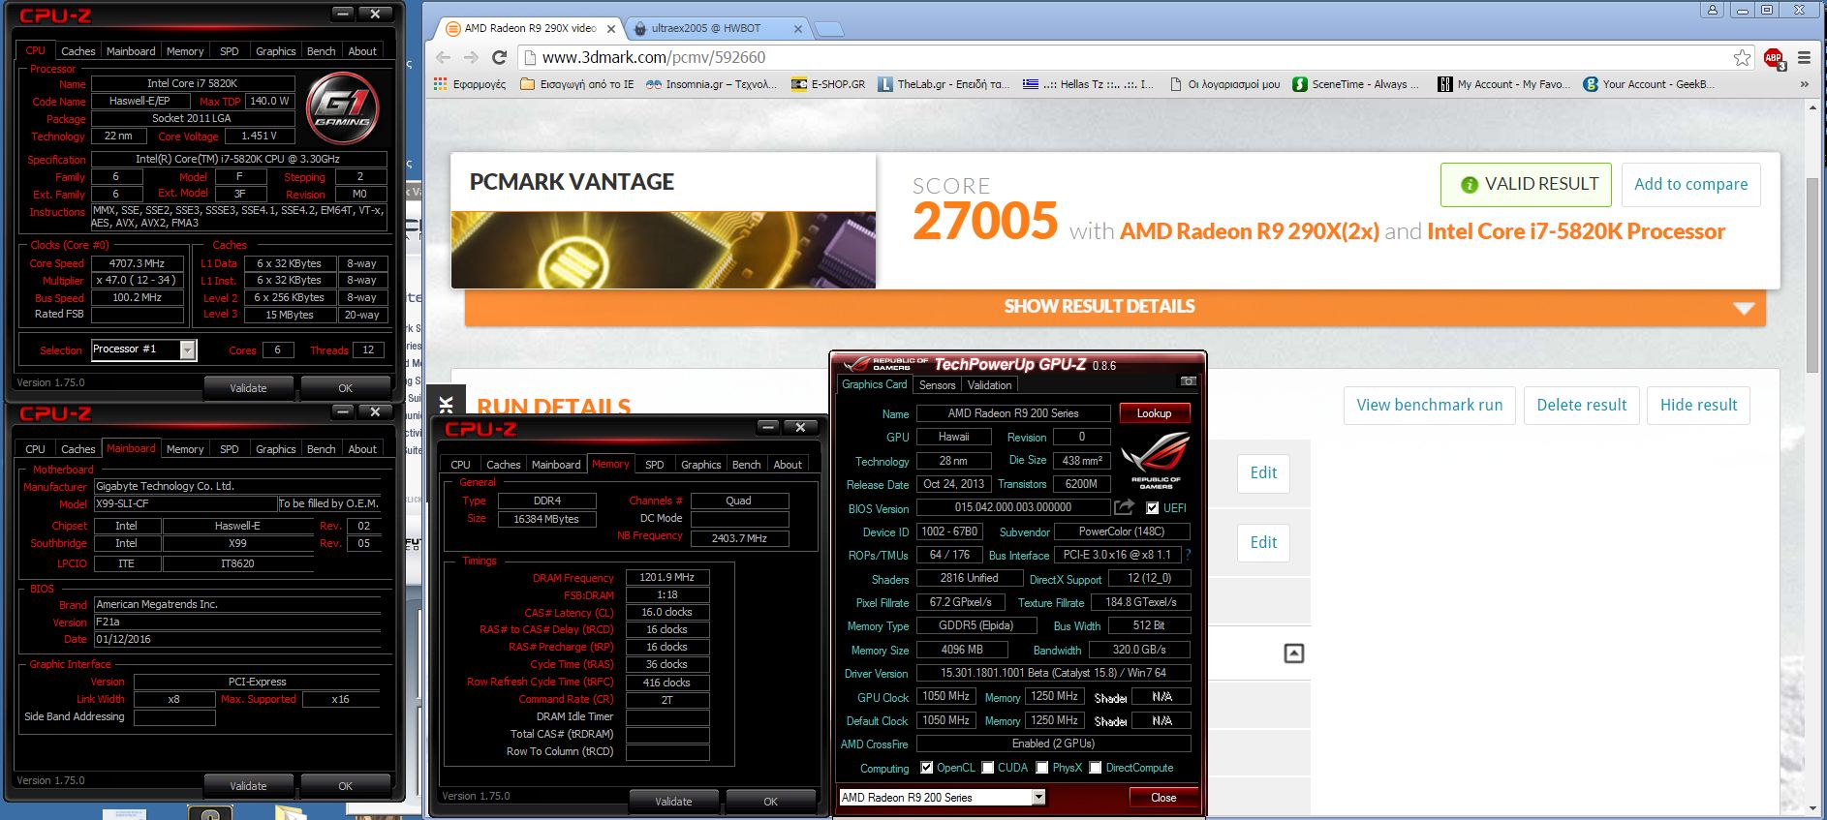Click Hide result button
Screen dimensions: 1827x820
1698,406
